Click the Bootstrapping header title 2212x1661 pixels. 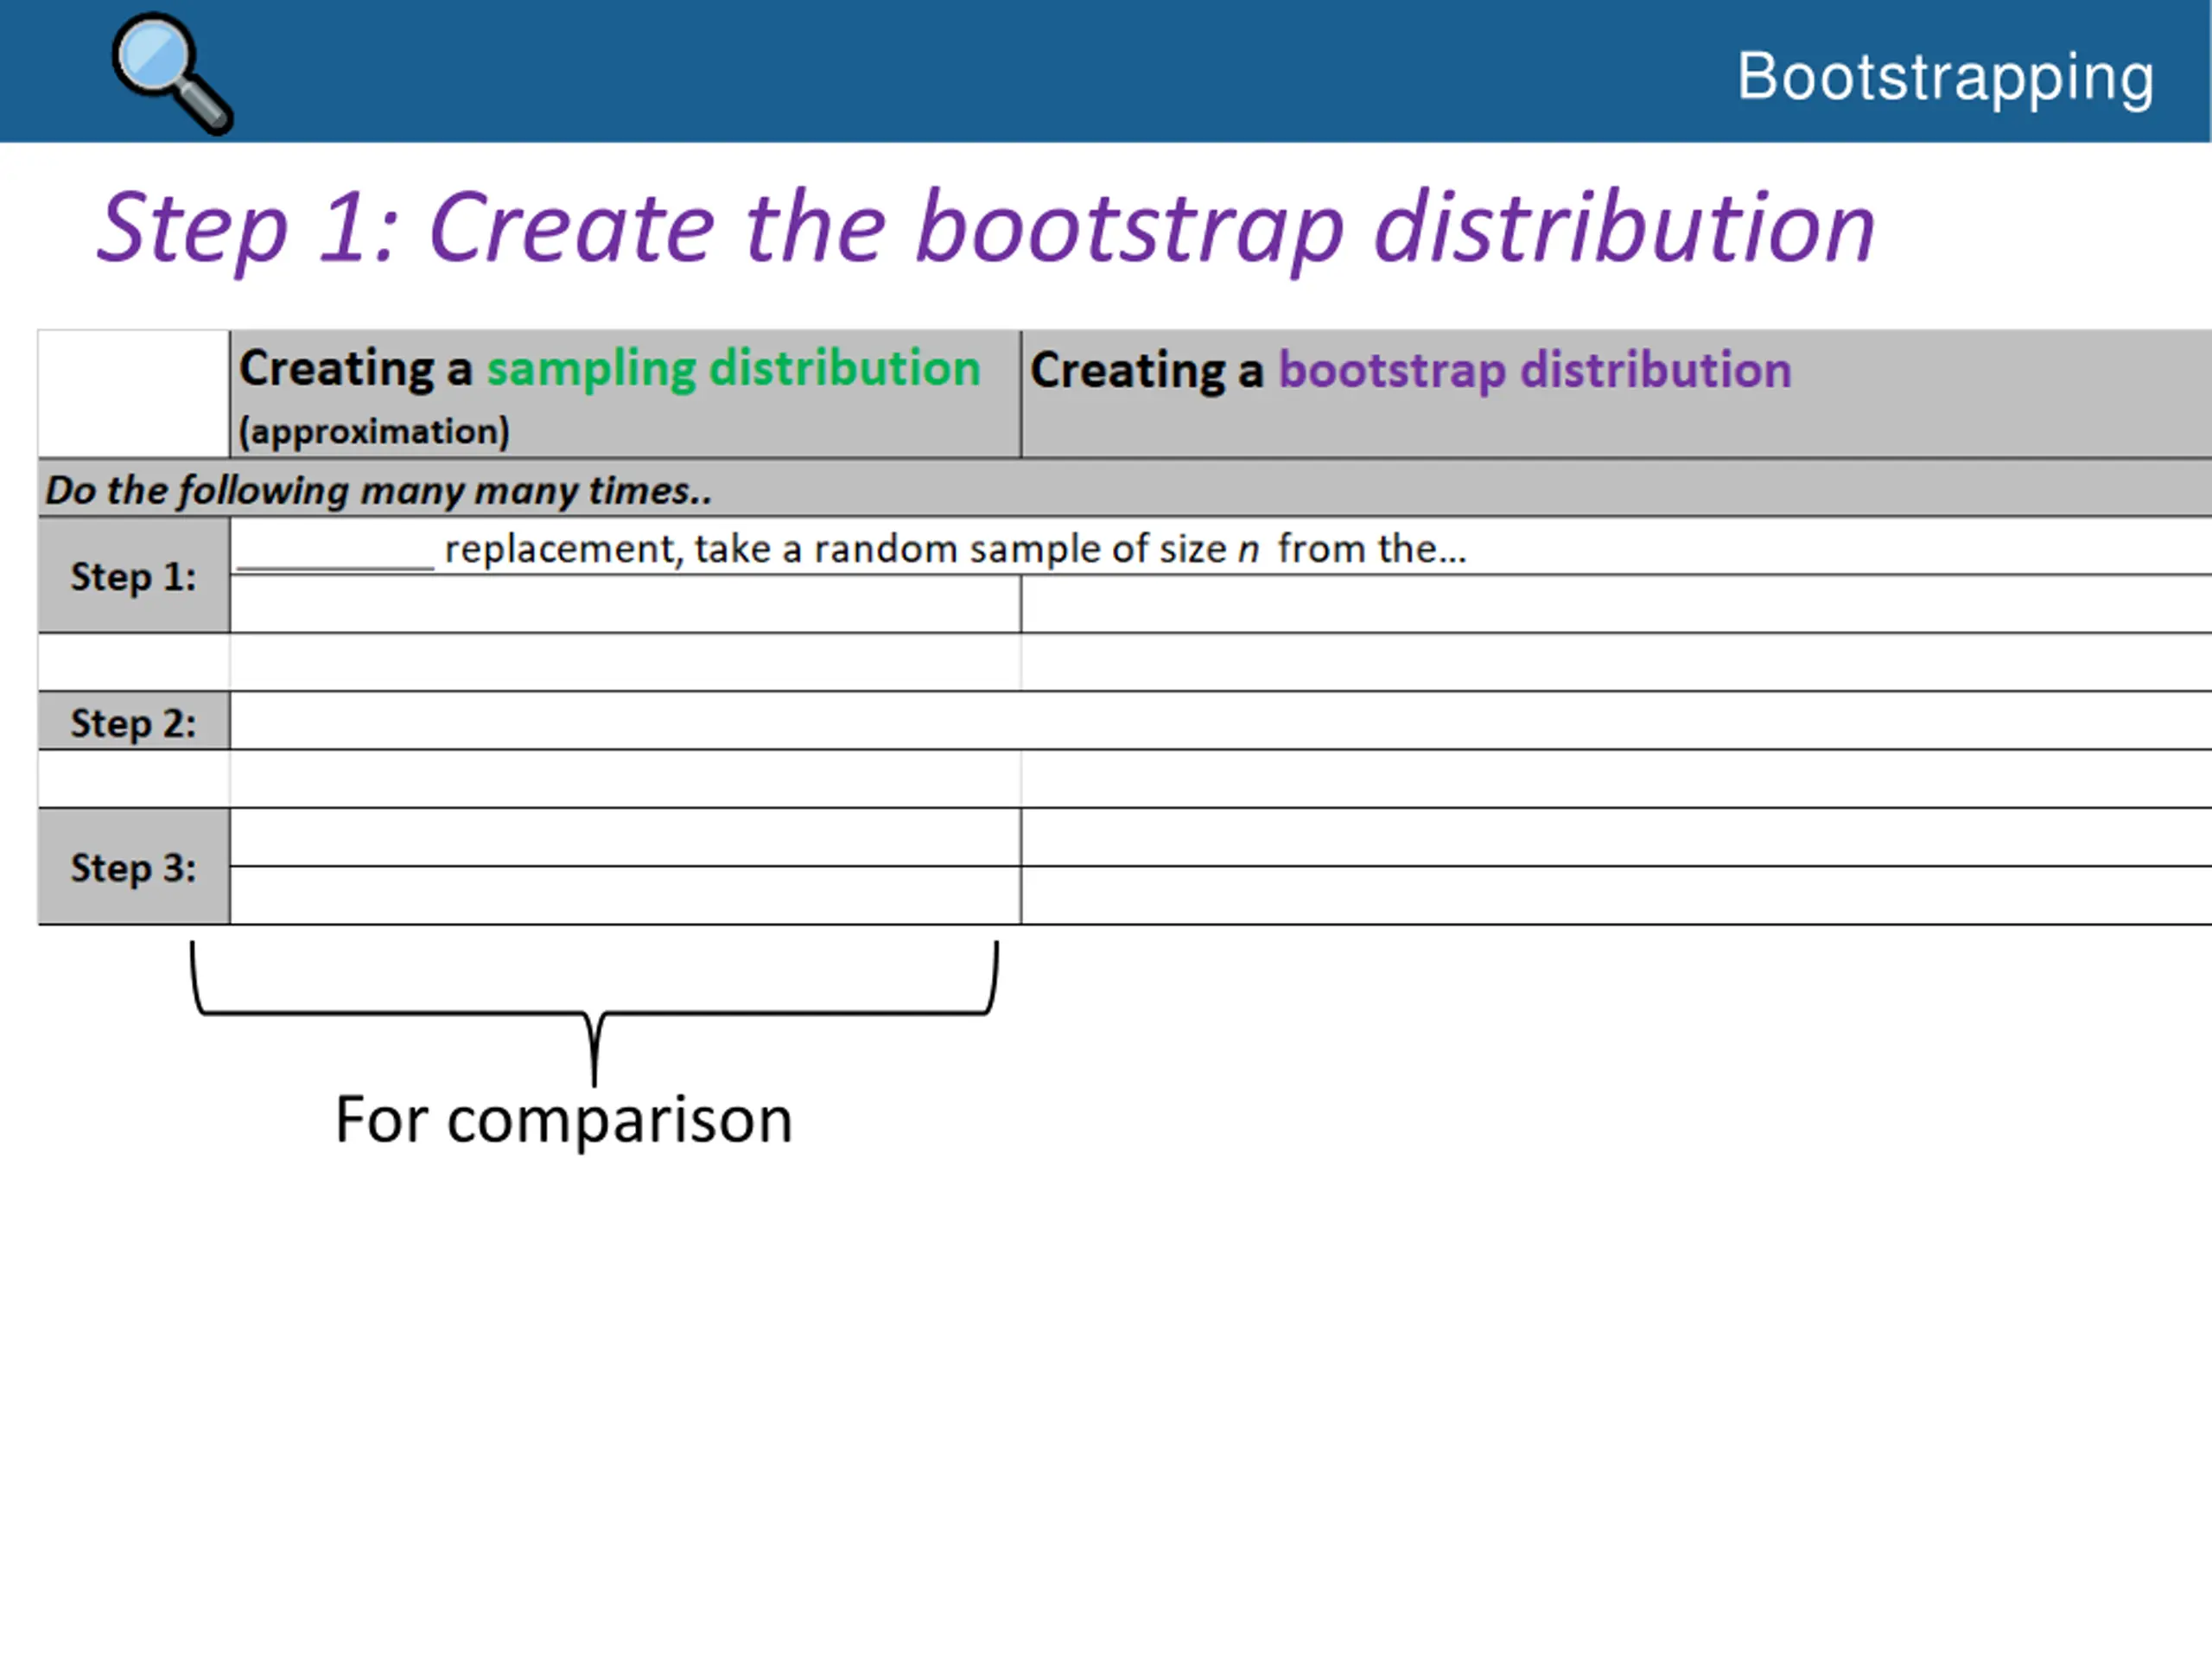click(1945, 77)
